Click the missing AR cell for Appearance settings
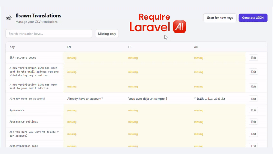 click(x=199, y=122)
